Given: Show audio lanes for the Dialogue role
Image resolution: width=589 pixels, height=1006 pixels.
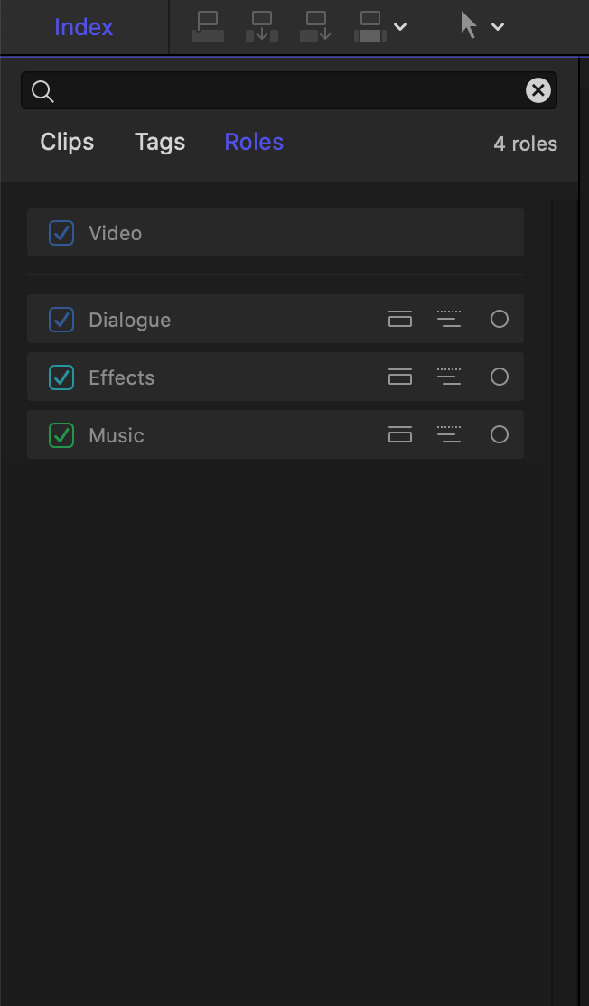Looking at the screenshot, I should (400, 319).
